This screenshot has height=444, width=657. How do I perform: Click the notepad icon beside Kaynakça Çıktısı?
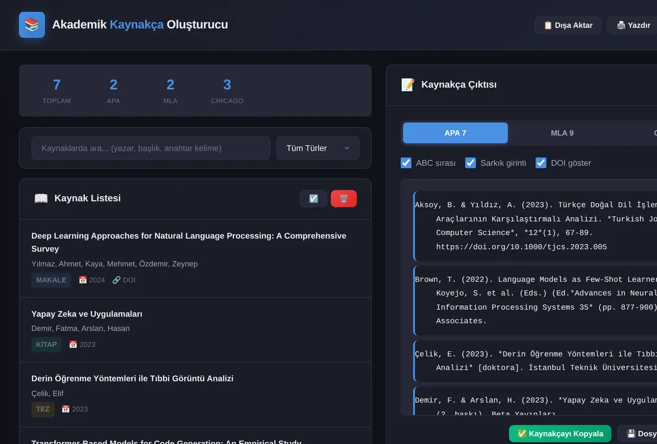tap(408, 85)
